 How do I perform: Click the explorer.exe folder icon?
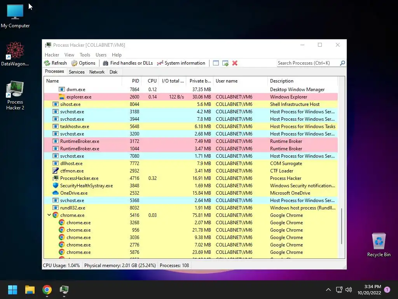coord(62,97)
